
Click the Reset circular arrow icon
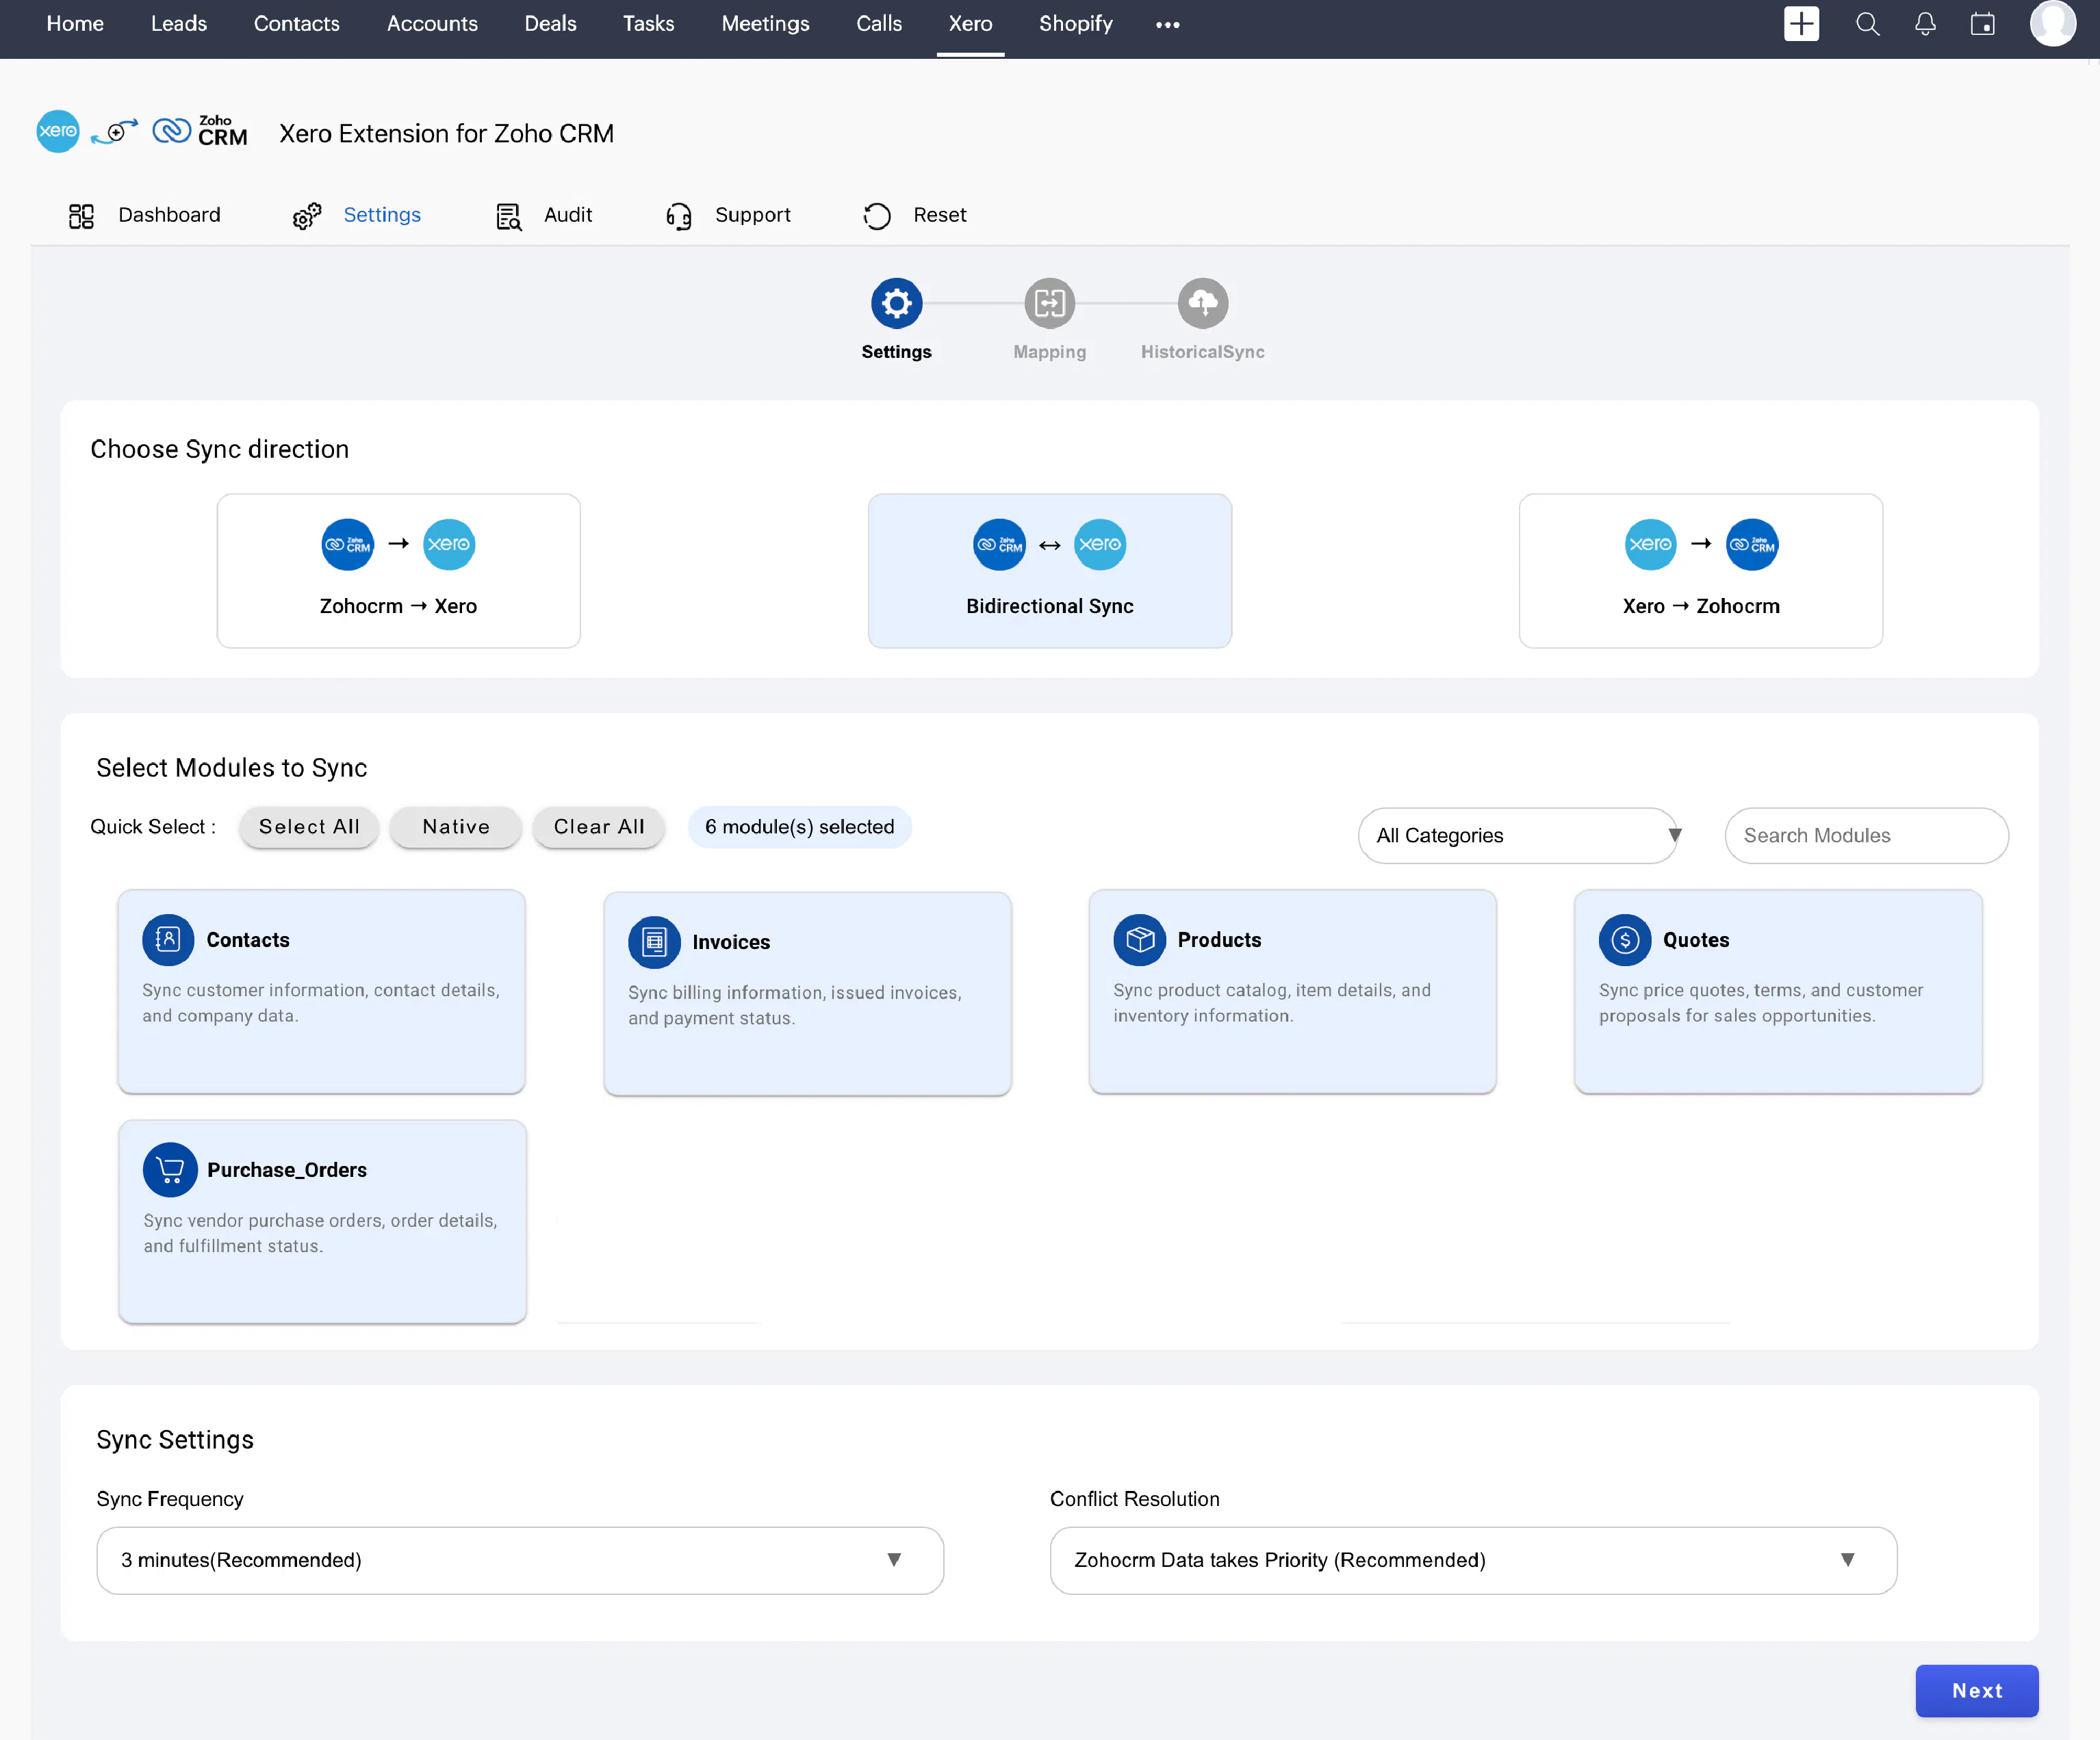click(877, 216)
